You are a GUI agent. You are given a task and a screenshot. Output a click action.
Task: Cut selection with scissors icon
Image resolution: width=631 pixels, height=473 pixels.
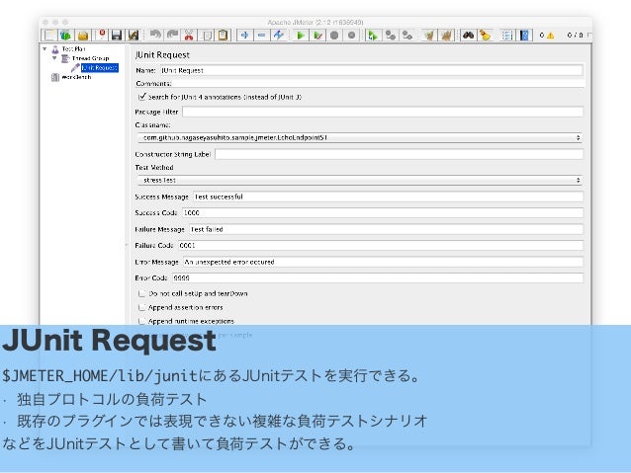189,36
